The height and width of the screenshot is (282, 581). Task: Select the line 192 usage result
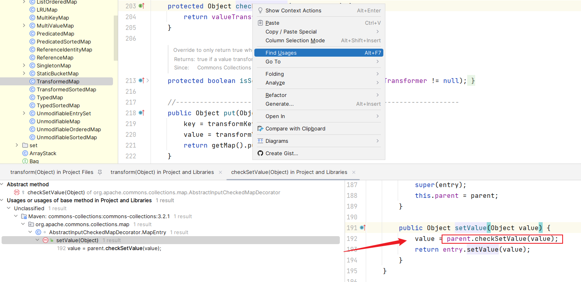(x=114, y=248)
